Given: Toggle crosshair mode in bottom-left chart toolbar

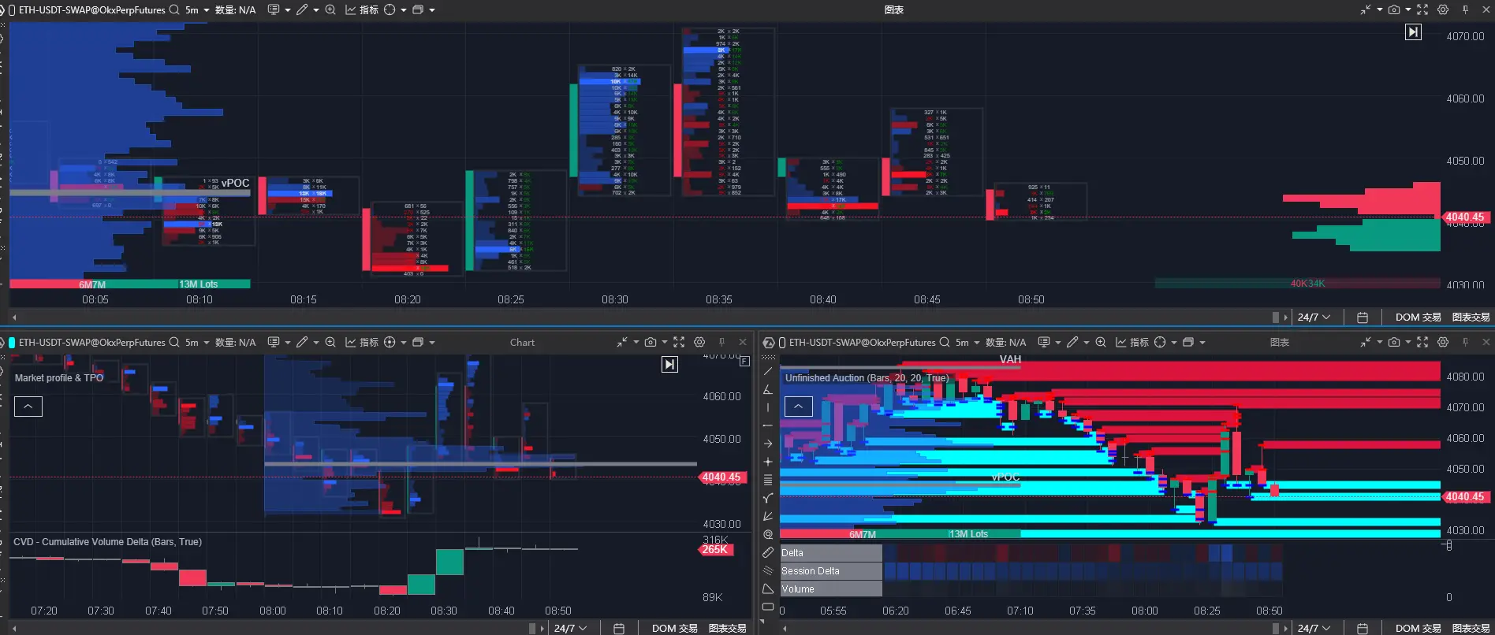Looking at the screenshot, I should pyautogui.click(x=390, y=343).
